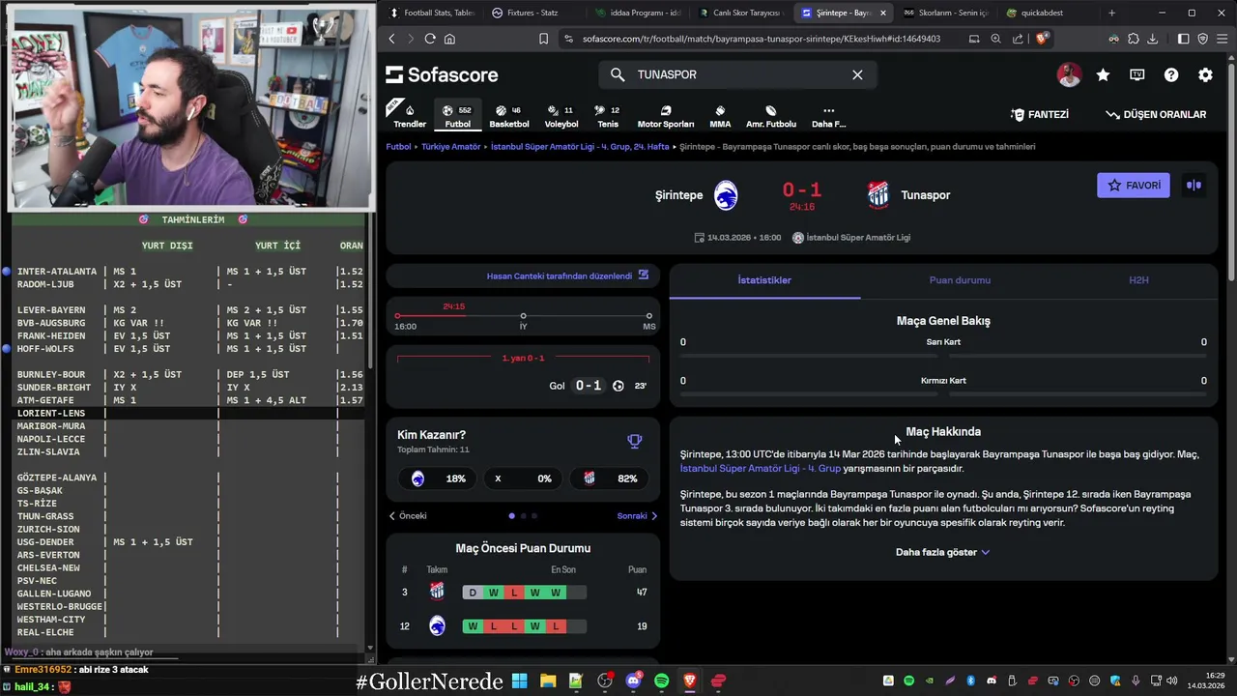
Task: Open favorites star in Sofascore header
Action: (1103, 74)
